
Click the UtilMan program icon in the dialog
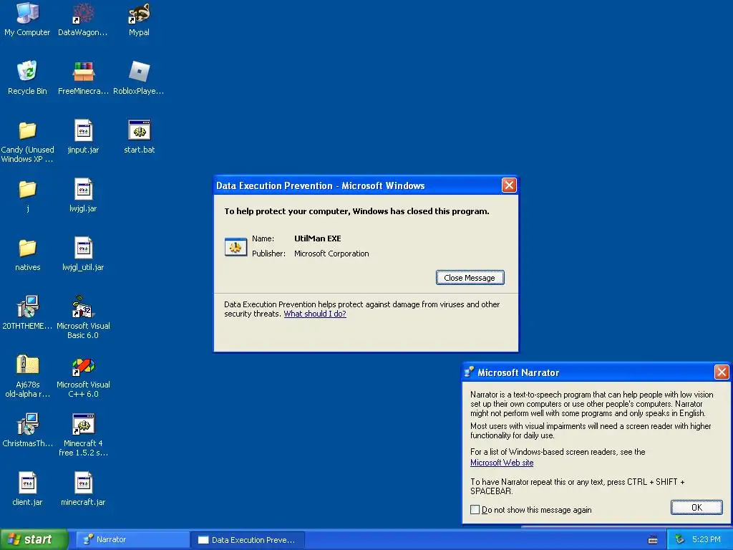coord(236,246)
